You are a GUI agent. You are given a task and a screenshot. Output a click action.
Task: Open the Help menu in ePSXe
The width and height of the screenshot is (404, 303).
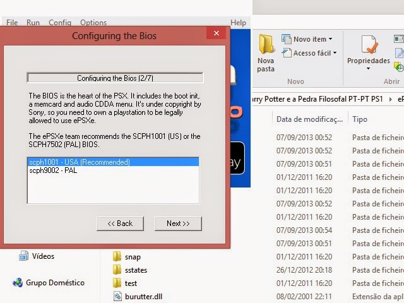(x=238, y=23)
